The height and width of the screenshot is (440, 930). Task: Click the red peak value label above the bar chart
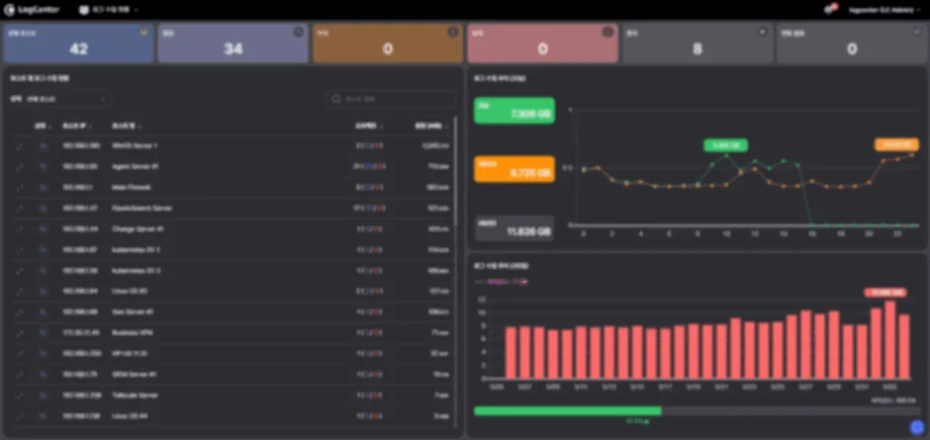pos(884,293)
